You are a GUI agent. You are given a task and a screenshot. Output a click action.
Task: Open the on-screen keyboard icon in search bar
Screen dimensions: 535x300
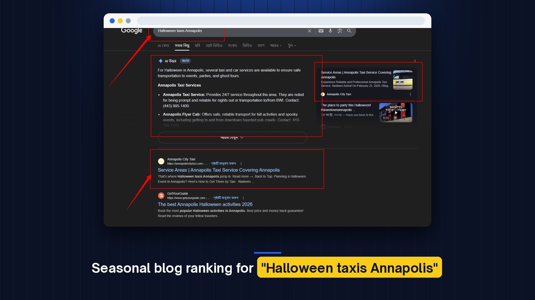click(321, 31)
